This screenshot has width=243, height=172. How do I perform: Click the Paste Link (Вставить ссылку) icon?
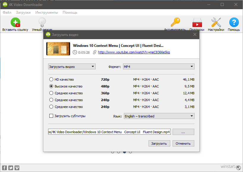pyautogui.click(x=15, y=23)
